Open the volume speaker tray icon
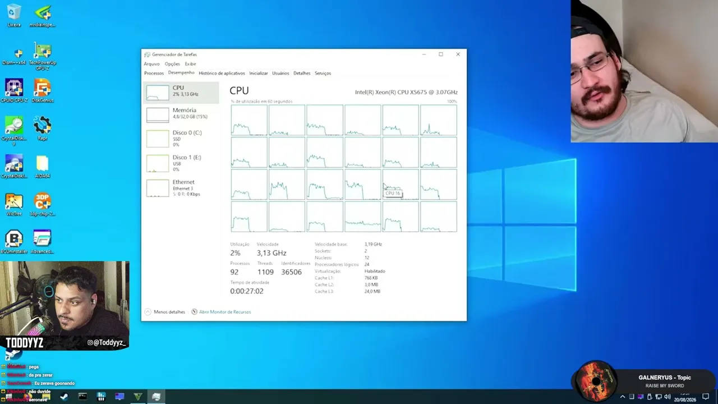Viewport: 718px width, 404px height. (667, 397)
